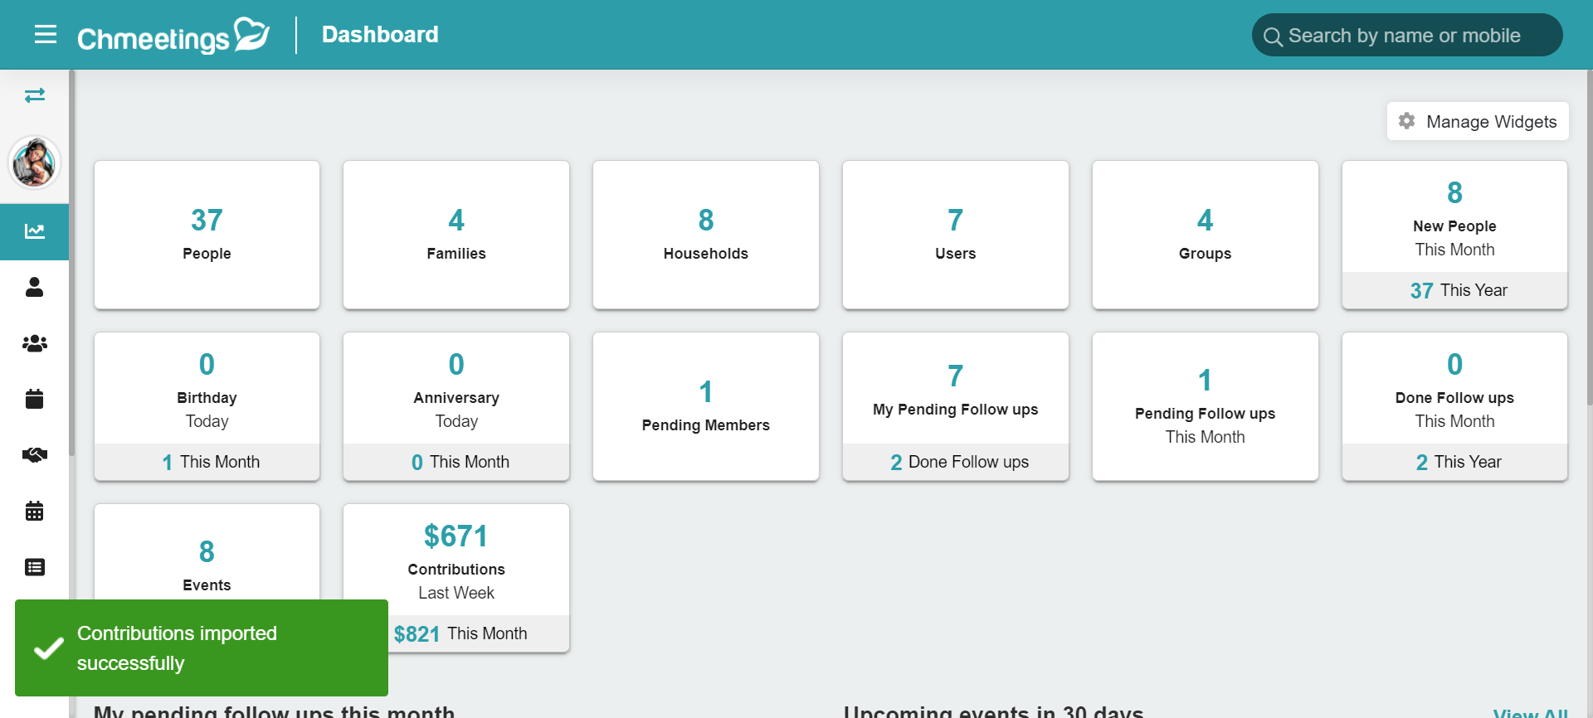Open Pending Follow ups This Month widget

pos(1206,406)
